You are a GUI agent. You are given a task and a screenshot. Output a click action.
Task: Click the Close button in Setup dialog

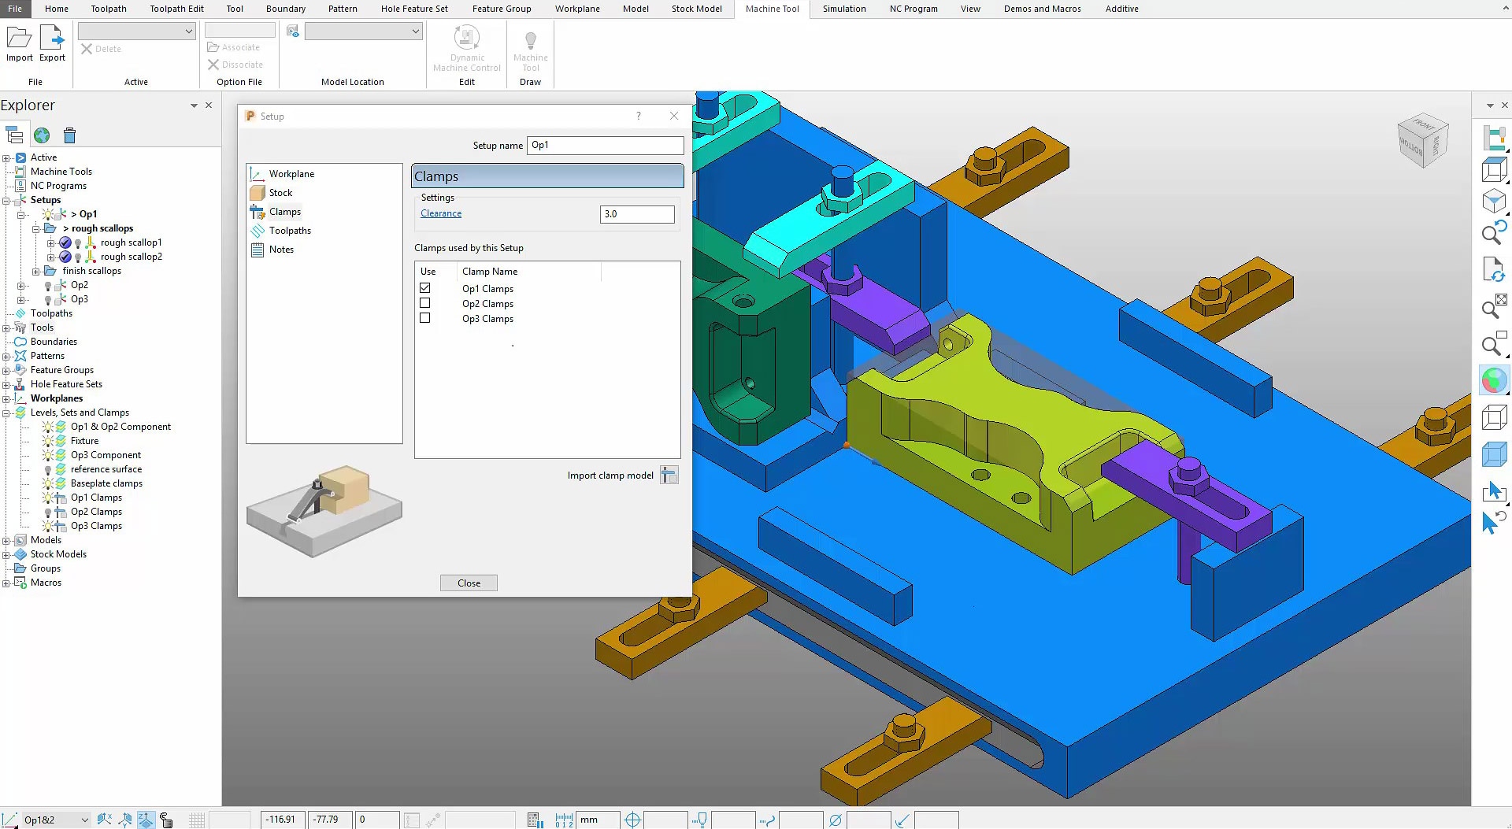pyautogui.click(x=469, y=583)
